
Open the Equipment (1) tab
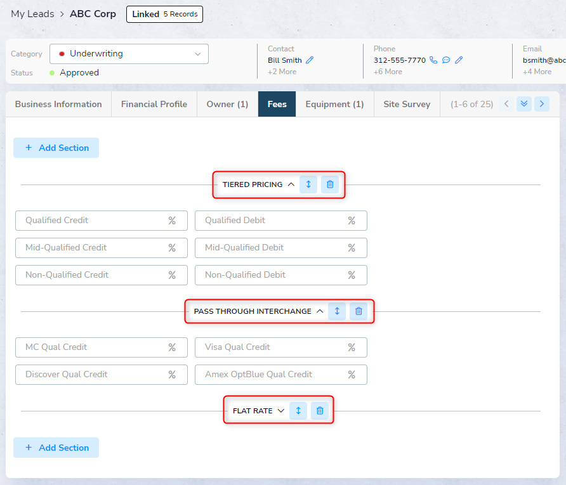(x=334, y=104)
